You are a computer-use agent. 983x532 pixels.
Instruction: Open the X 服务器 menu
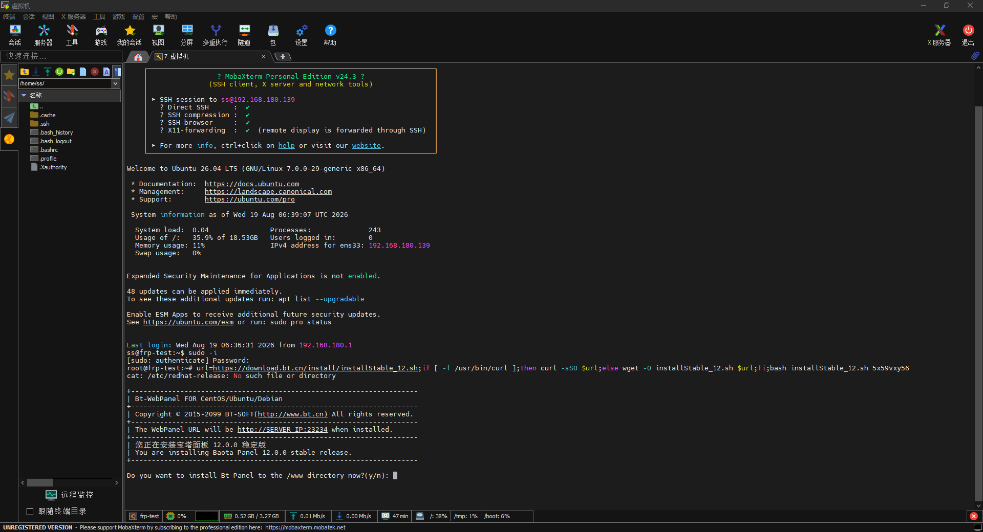tap(74, 17)
